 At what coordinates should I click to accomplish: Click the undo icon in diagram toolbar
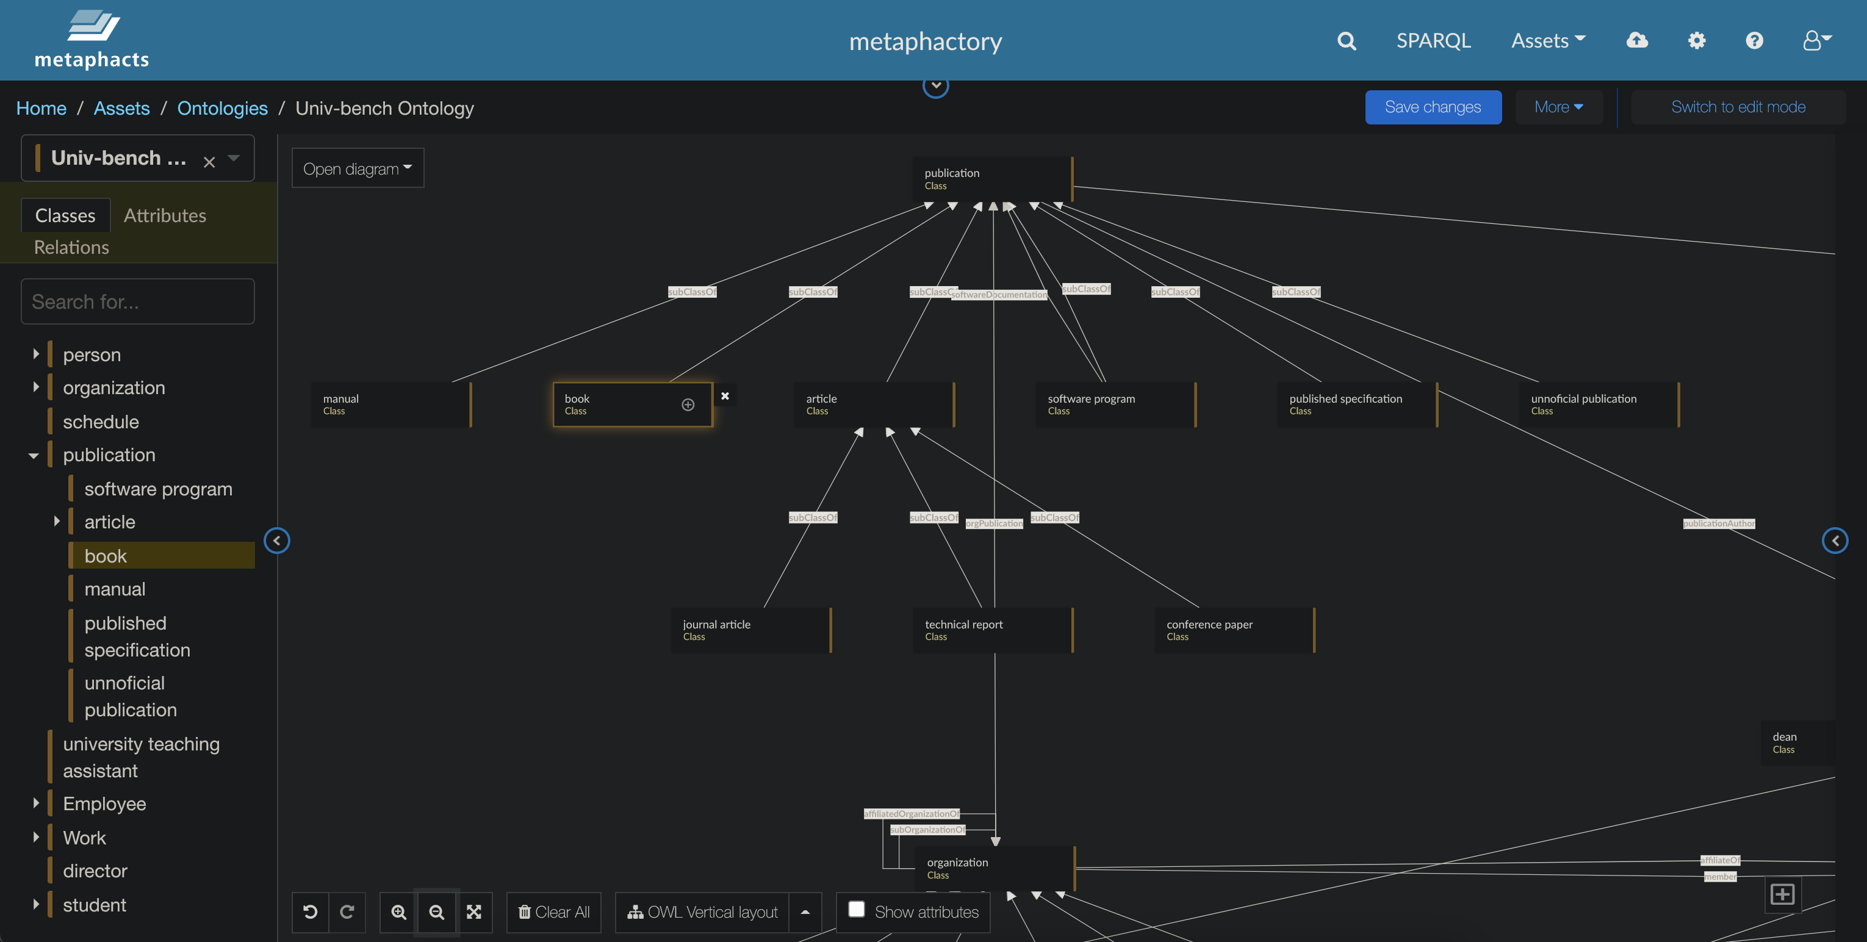[x=310, y=911]
